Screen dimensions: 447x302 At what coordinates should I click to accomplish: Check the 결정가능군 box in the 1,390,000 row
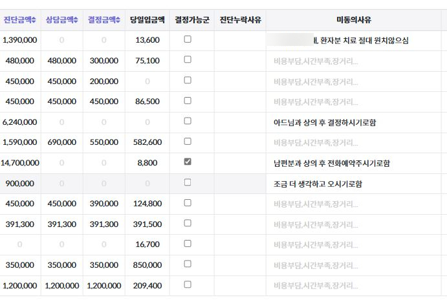(x=188, y=39)
